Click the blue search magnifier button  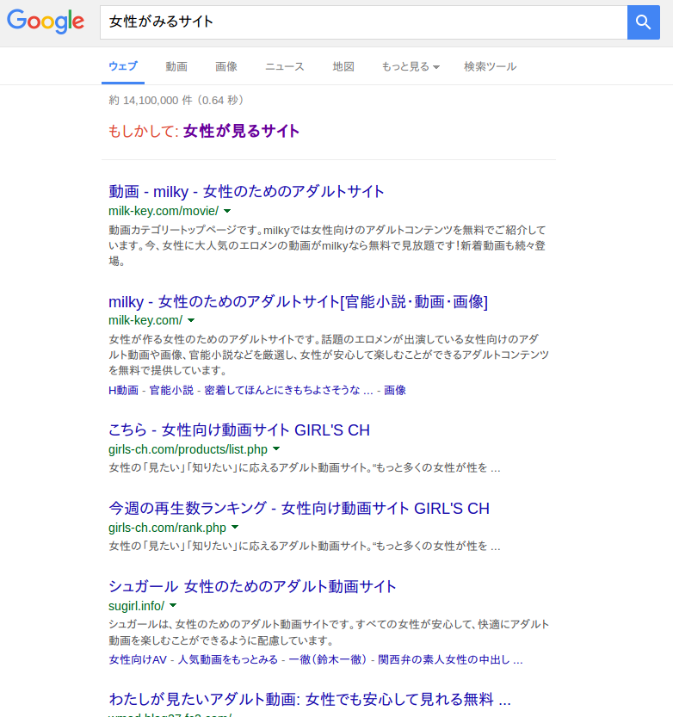click(x=643, y=22)
